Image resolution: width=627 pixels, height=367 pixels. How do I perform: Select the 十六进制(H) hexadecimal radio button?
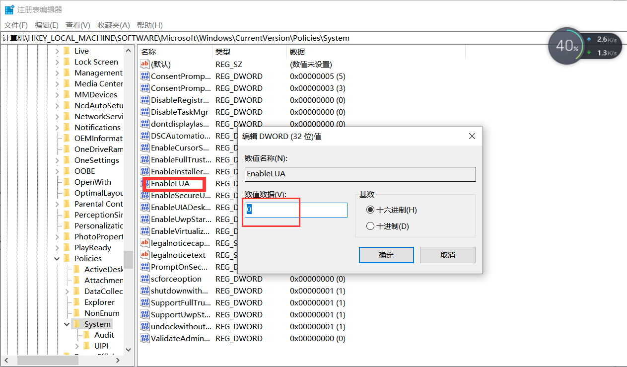click(370, 210)
